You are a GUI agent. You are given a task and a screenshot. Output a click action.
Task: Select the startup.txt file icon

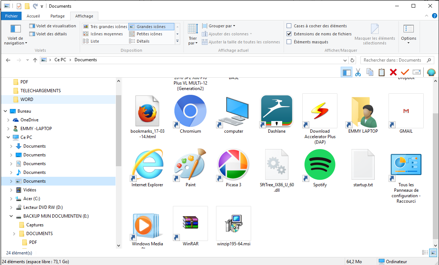(x=363, y=164)
